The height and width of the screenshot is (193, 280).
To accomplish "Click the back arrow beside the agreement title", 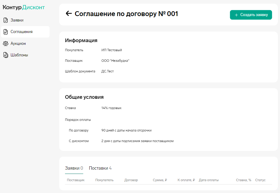I will tap(69, 14).
